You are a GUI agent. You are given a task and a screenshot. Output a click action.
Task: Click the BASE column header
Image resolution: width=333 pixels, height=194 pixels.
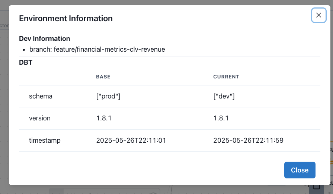[x=103, y=77]
